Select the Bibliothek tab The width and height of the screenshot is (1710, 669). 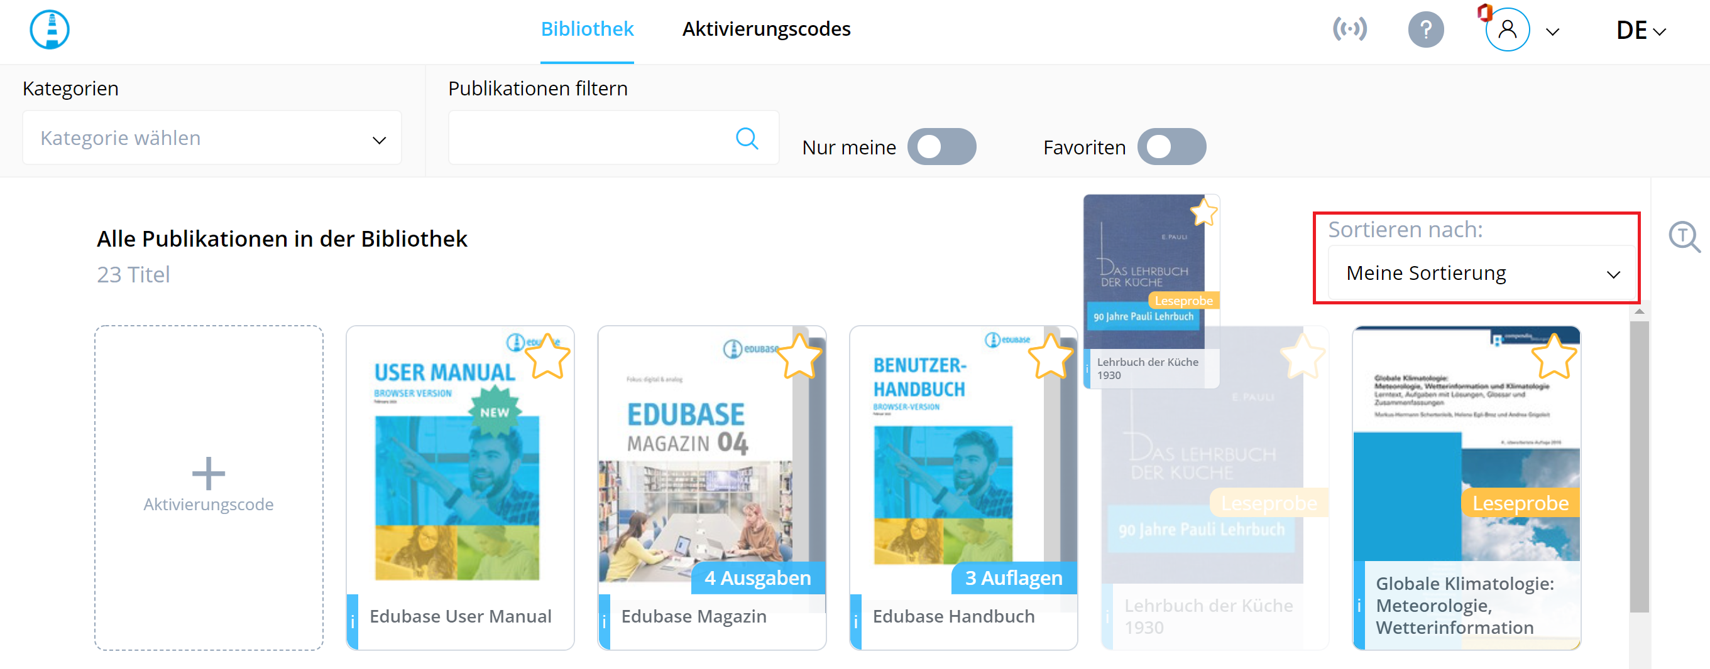click(587, 29)
